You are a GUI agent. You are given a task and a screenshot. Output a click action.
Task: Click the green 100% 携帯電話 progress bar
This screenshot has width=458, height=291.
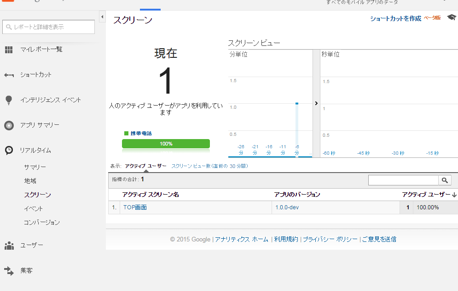click(x=166, y=144)
